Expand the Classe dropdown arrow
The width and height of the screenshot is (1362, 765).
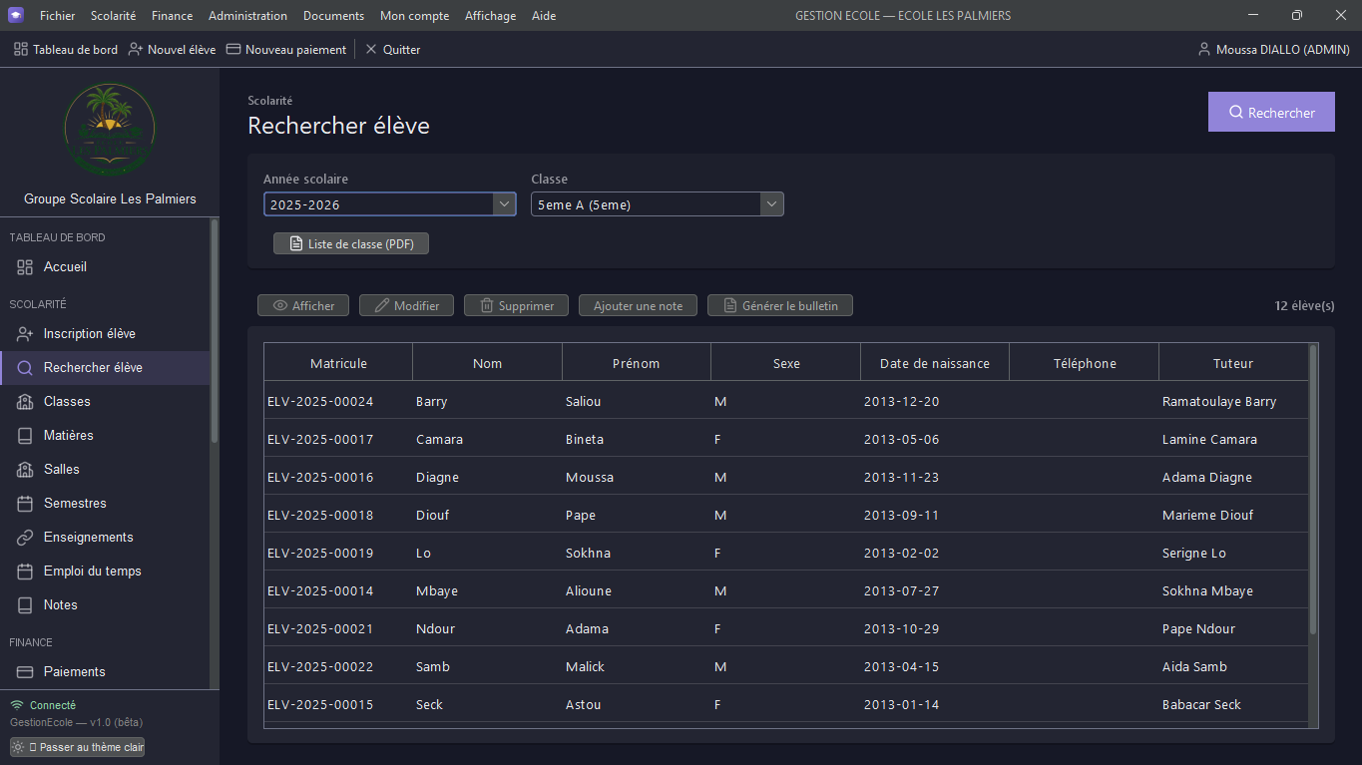pyautogui.click(x=771, y=204)
